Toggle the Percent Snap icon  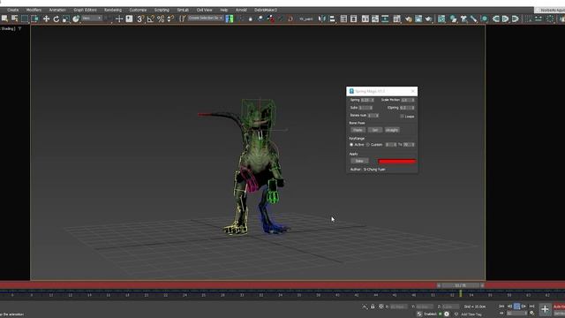[161, 19]
